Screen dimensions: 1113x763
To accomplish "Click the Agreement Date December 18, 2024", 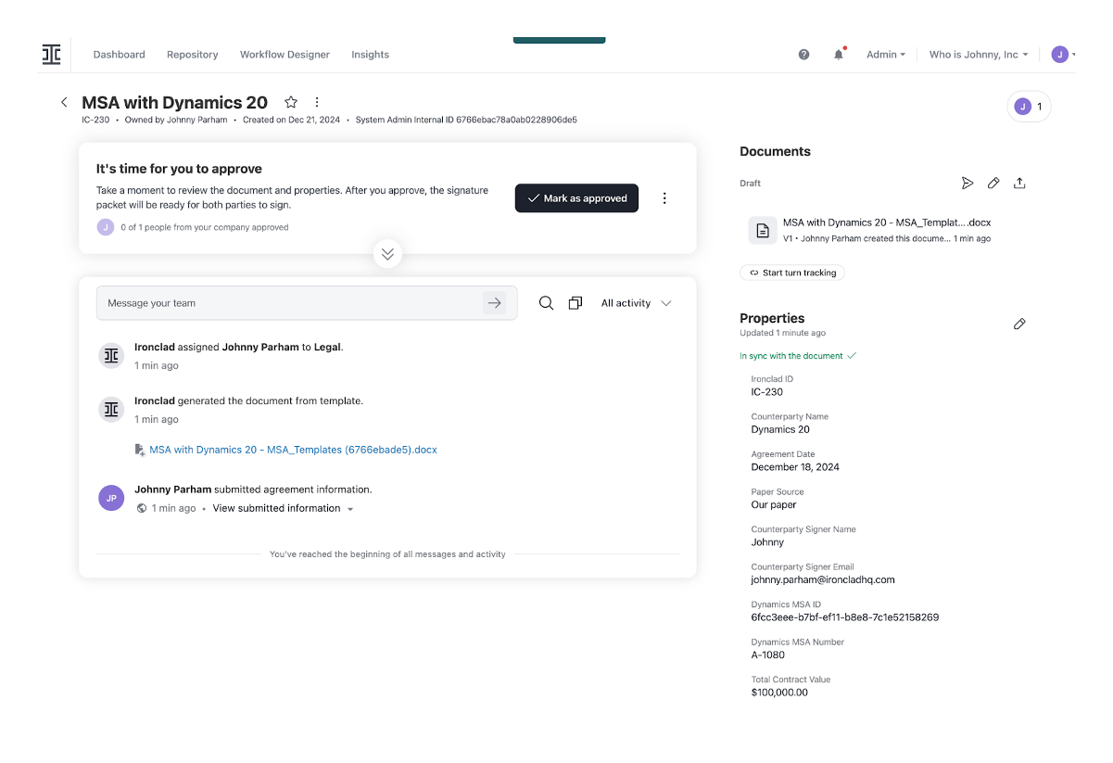I will click(x=795, y=467).
